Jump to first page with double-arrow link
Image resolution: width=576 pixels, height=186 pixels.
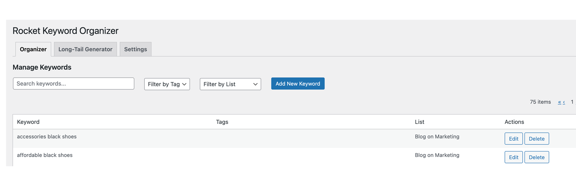(560, 102)
